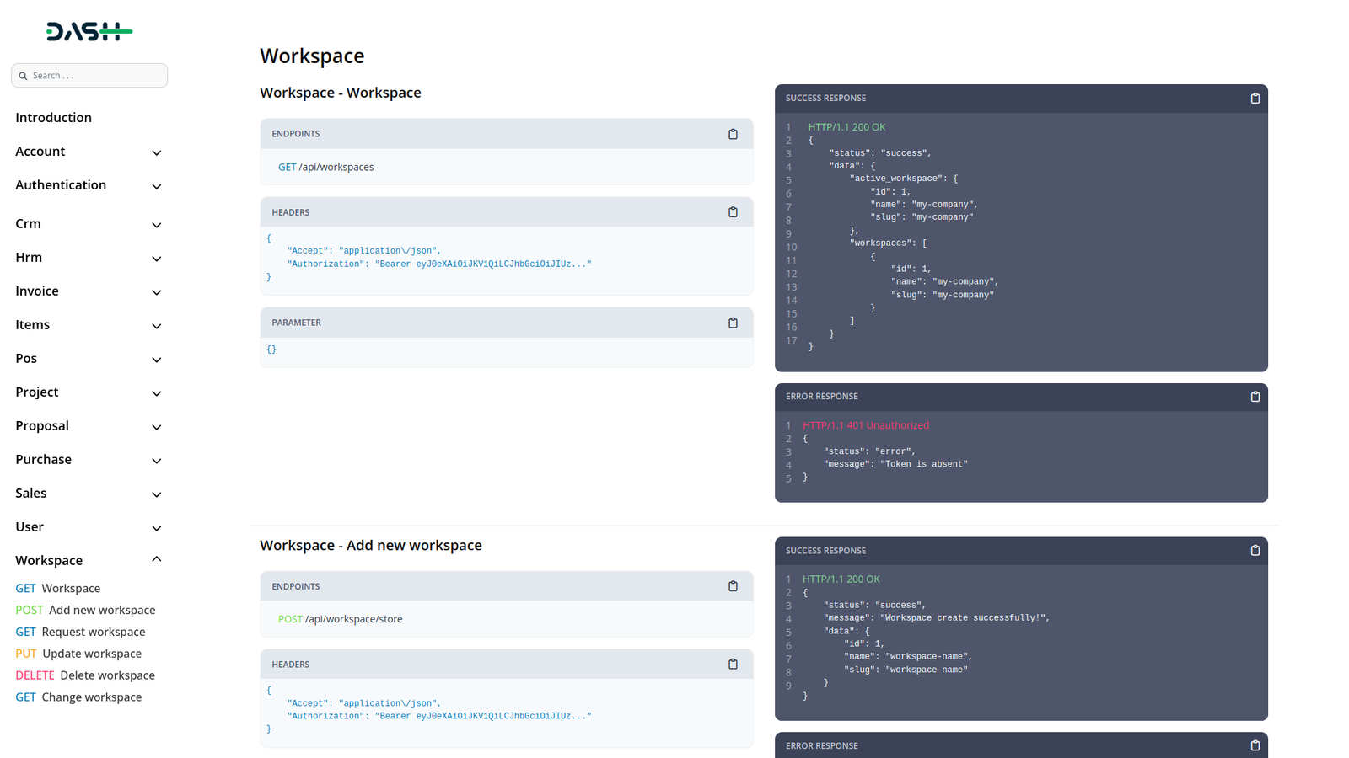The height and width of the screenshot is (758, 1349).
Task: Collapse the Workspace sidebar section
Action: point(156,560)
